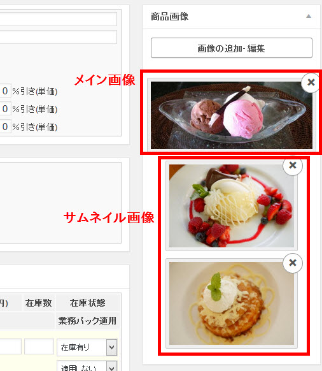The height and width of the screenshot is (371, 322).
Task: Click the third %引き(単価) discount field
Action: point(5,127)
